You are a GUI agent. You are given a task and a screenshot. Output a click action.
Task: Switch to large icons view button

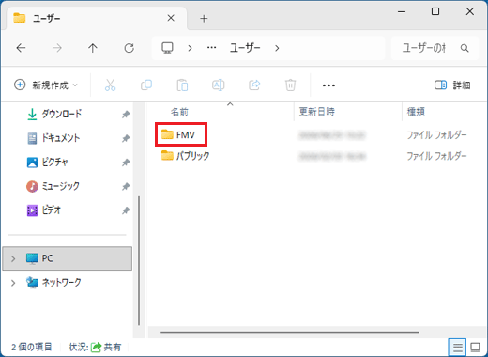coord(475,347)
